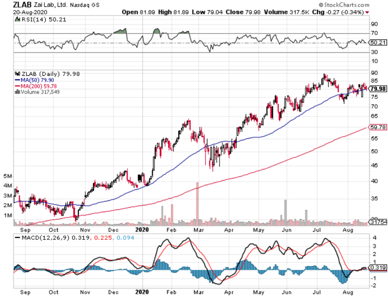The width and height of the screenshot is (388, 296).
Task: Click the 2020 label on the price chart axis
Action: 142,228
